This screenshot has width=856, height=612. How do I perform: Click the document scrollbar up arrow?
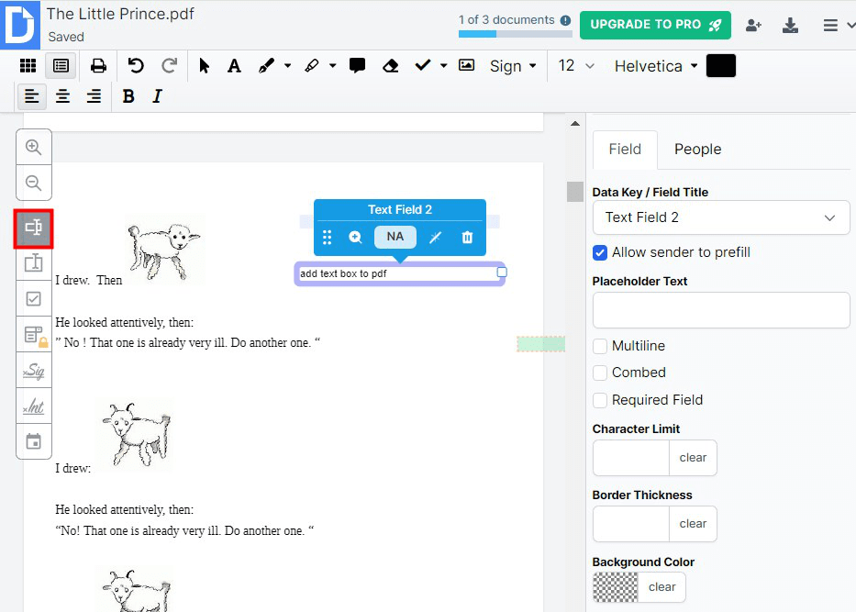pos(575,123)
